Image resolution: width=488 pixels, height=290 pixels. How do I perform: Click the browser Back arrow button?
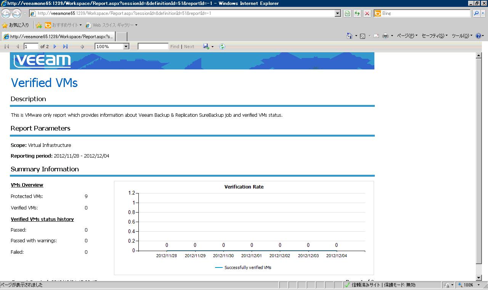click(6, 13)
